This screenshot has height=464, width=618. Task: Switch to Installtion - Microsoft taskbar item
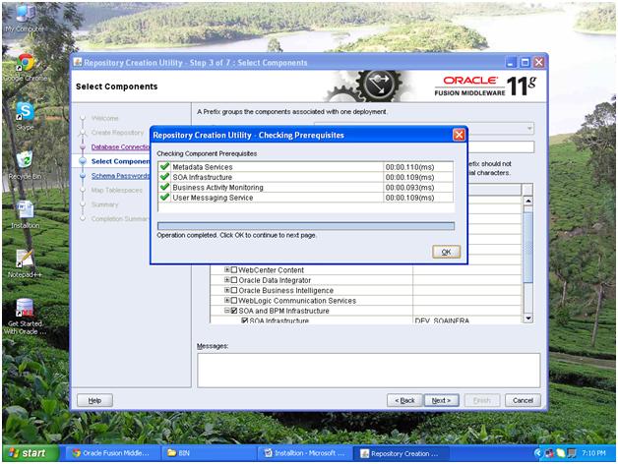coord(304,453)
